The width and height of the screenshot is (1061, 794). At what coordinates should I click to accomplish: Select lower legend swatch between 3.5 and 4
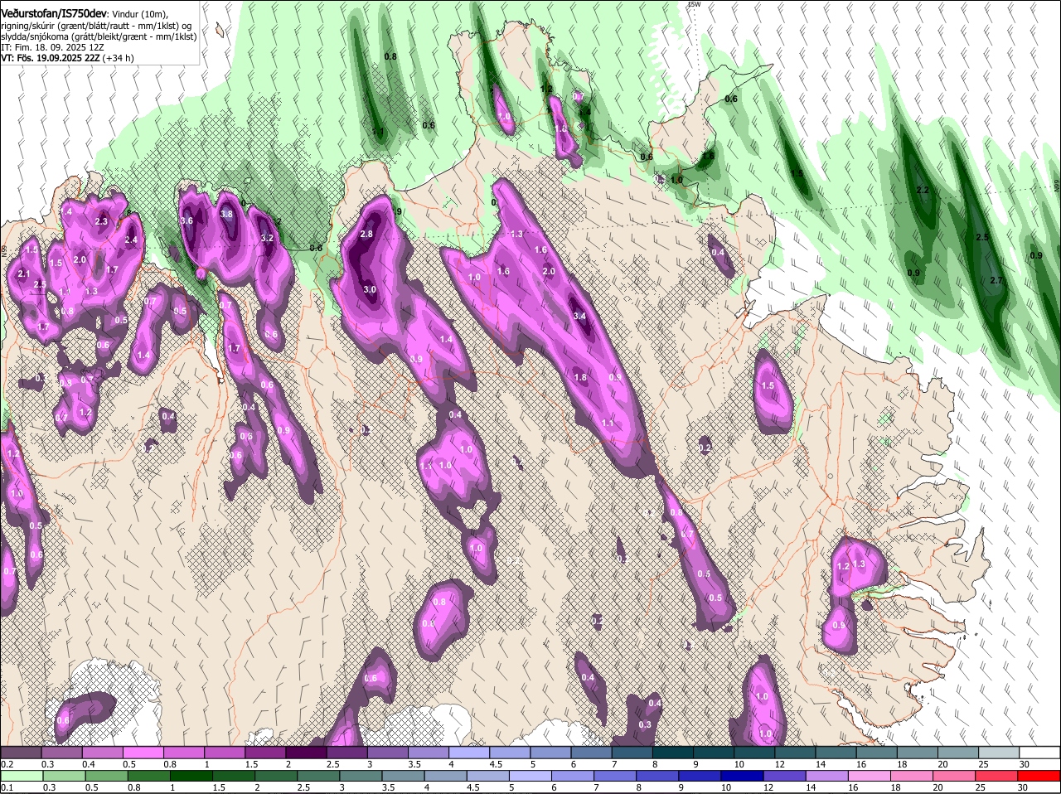pos(404,775)
